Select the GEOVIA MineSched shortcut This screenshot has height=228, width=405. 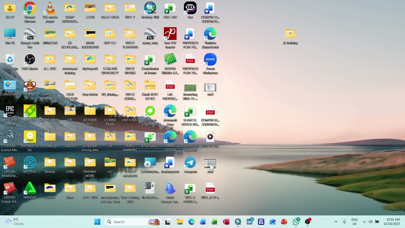pyautogui.click(x=10, y=167)
